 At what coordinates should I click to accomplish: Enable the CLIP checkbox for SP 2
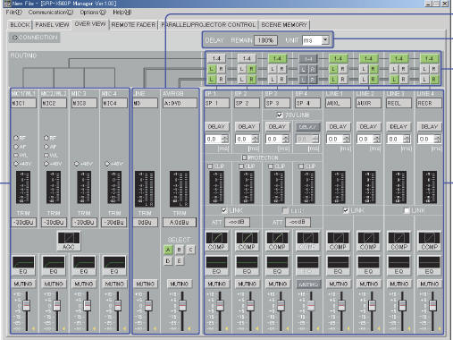click(x=241, y=166)
